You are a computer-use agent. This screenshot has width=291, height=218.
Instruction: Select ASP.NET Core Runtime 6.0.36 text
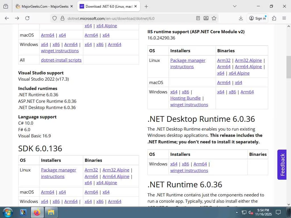pos(47,101)
